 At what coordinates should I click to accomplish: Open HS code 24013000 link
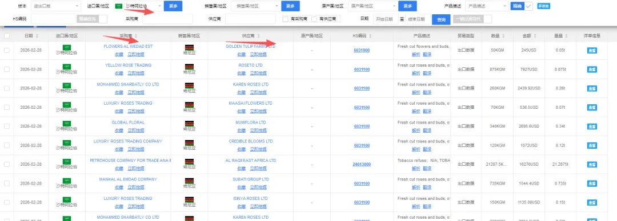pos(362,165)
